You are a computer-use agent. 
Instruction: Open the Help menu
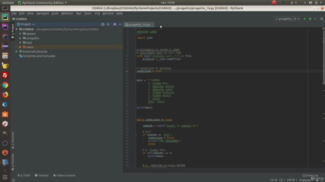pos(120,14)
